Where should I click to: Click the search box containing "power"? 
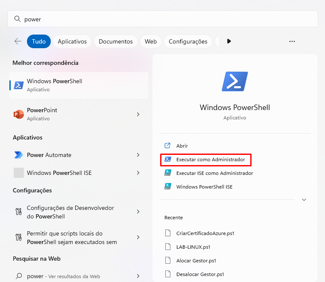coord(162,19)
